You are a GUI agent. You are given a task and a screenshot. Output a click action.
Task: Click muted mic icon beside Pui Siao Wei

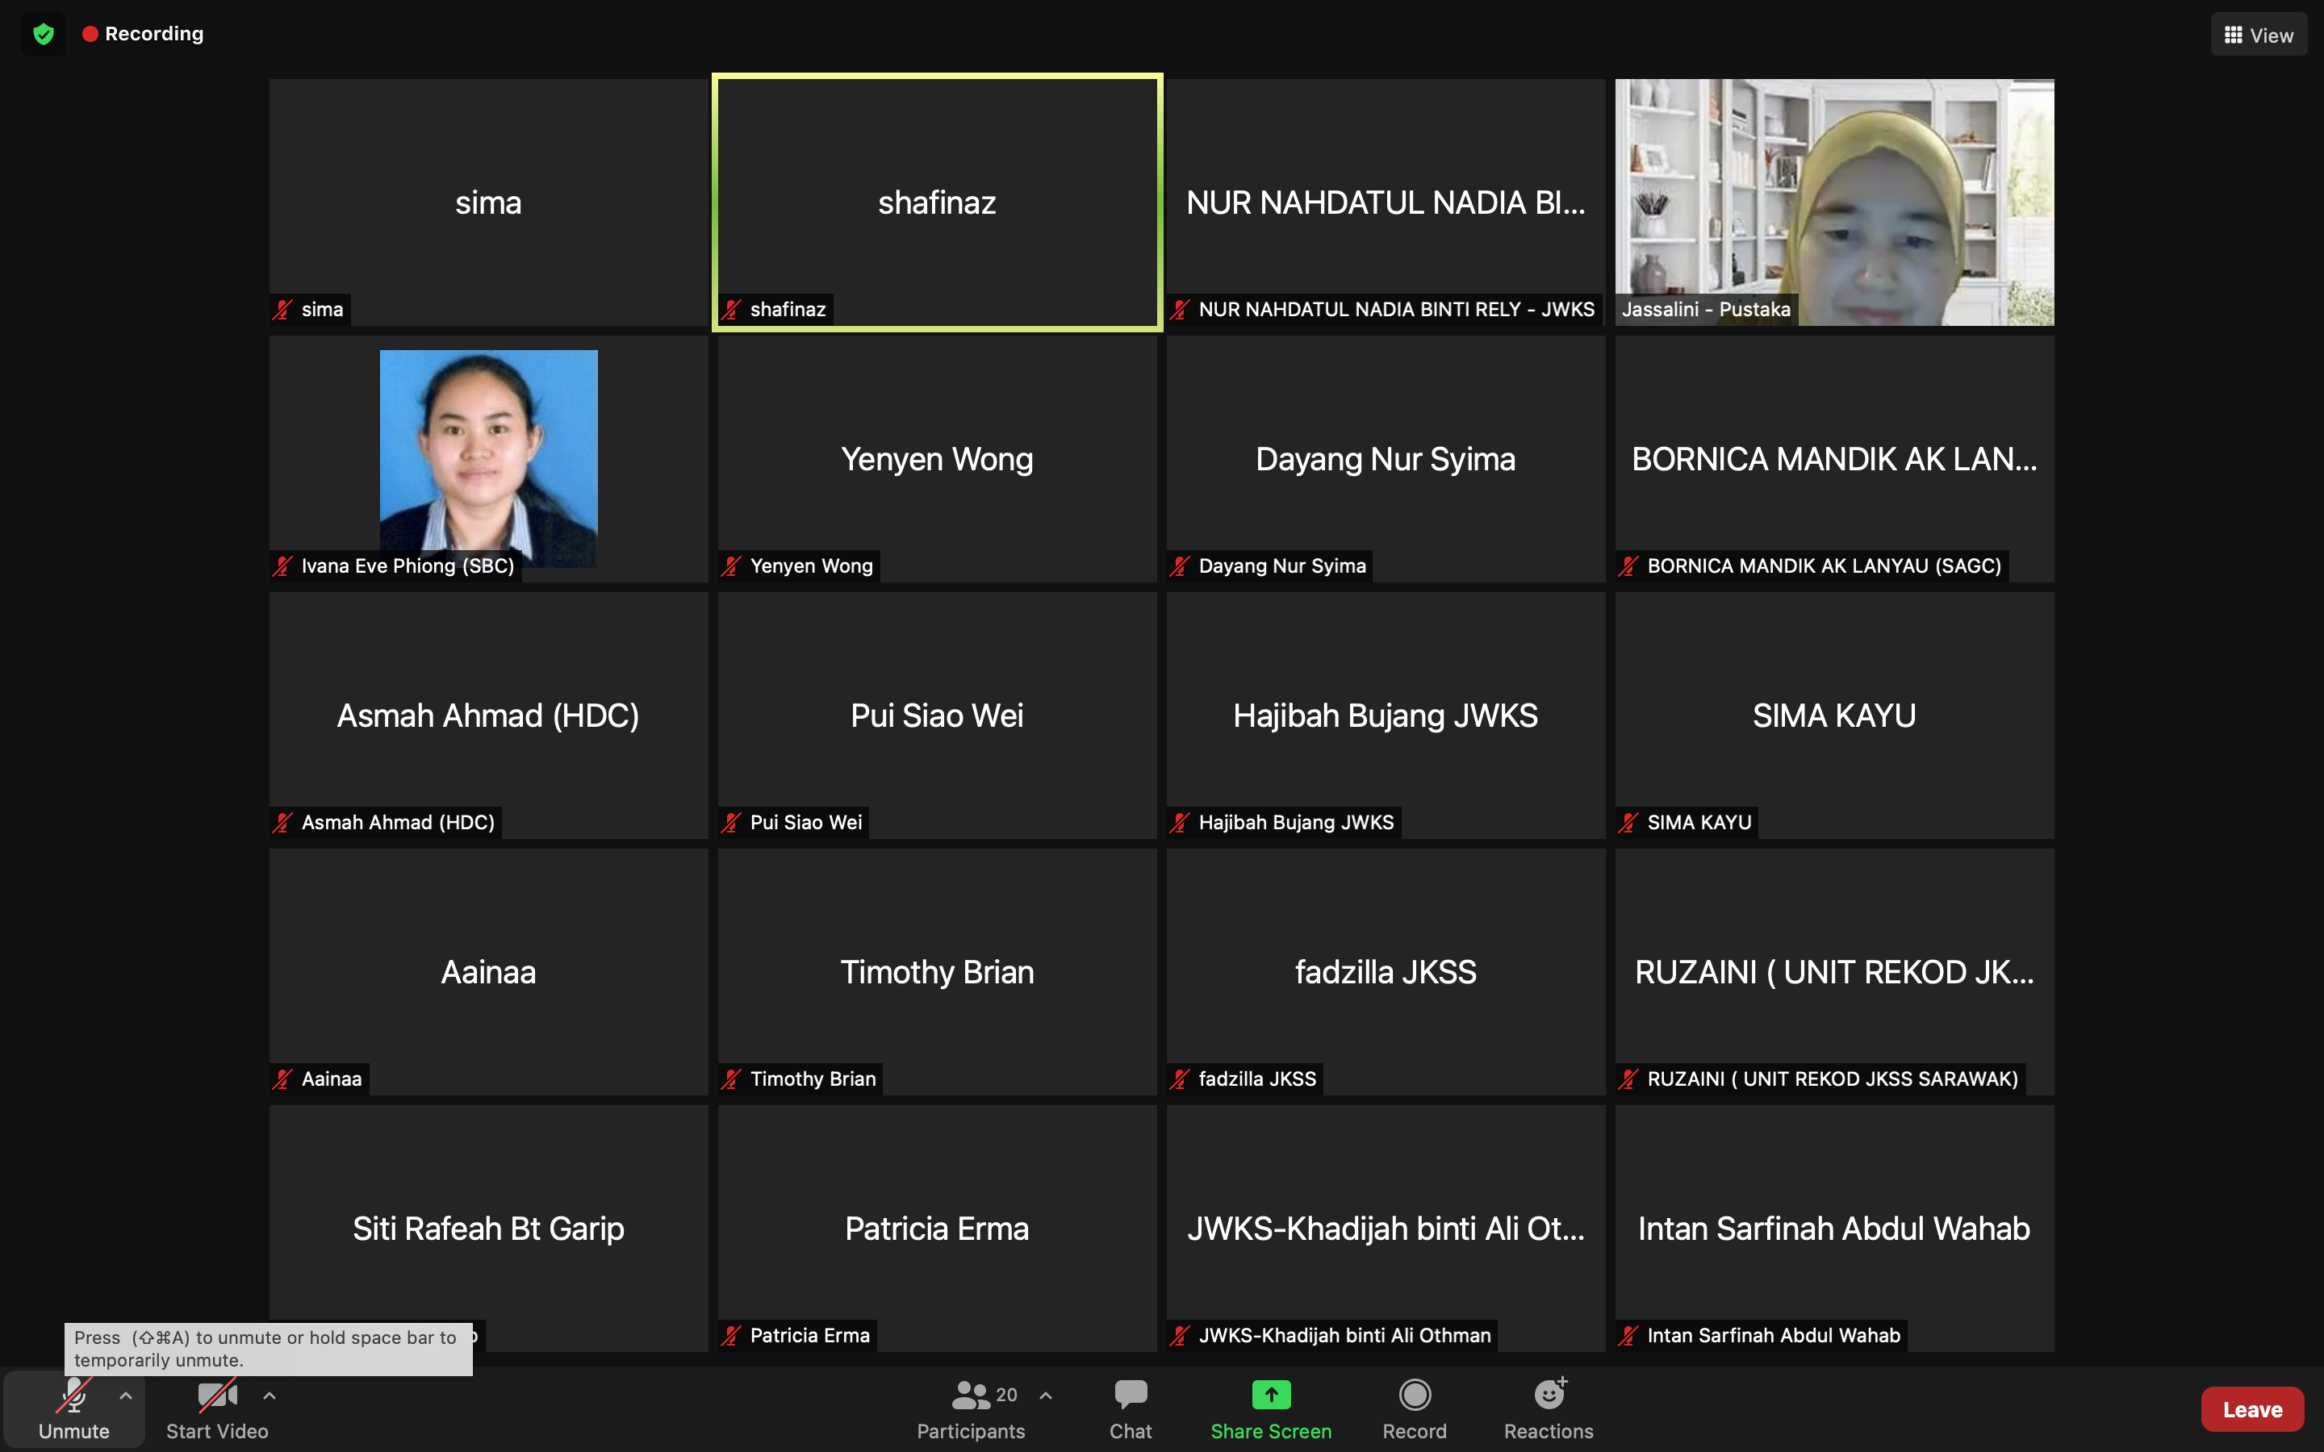tap(732, 822)
